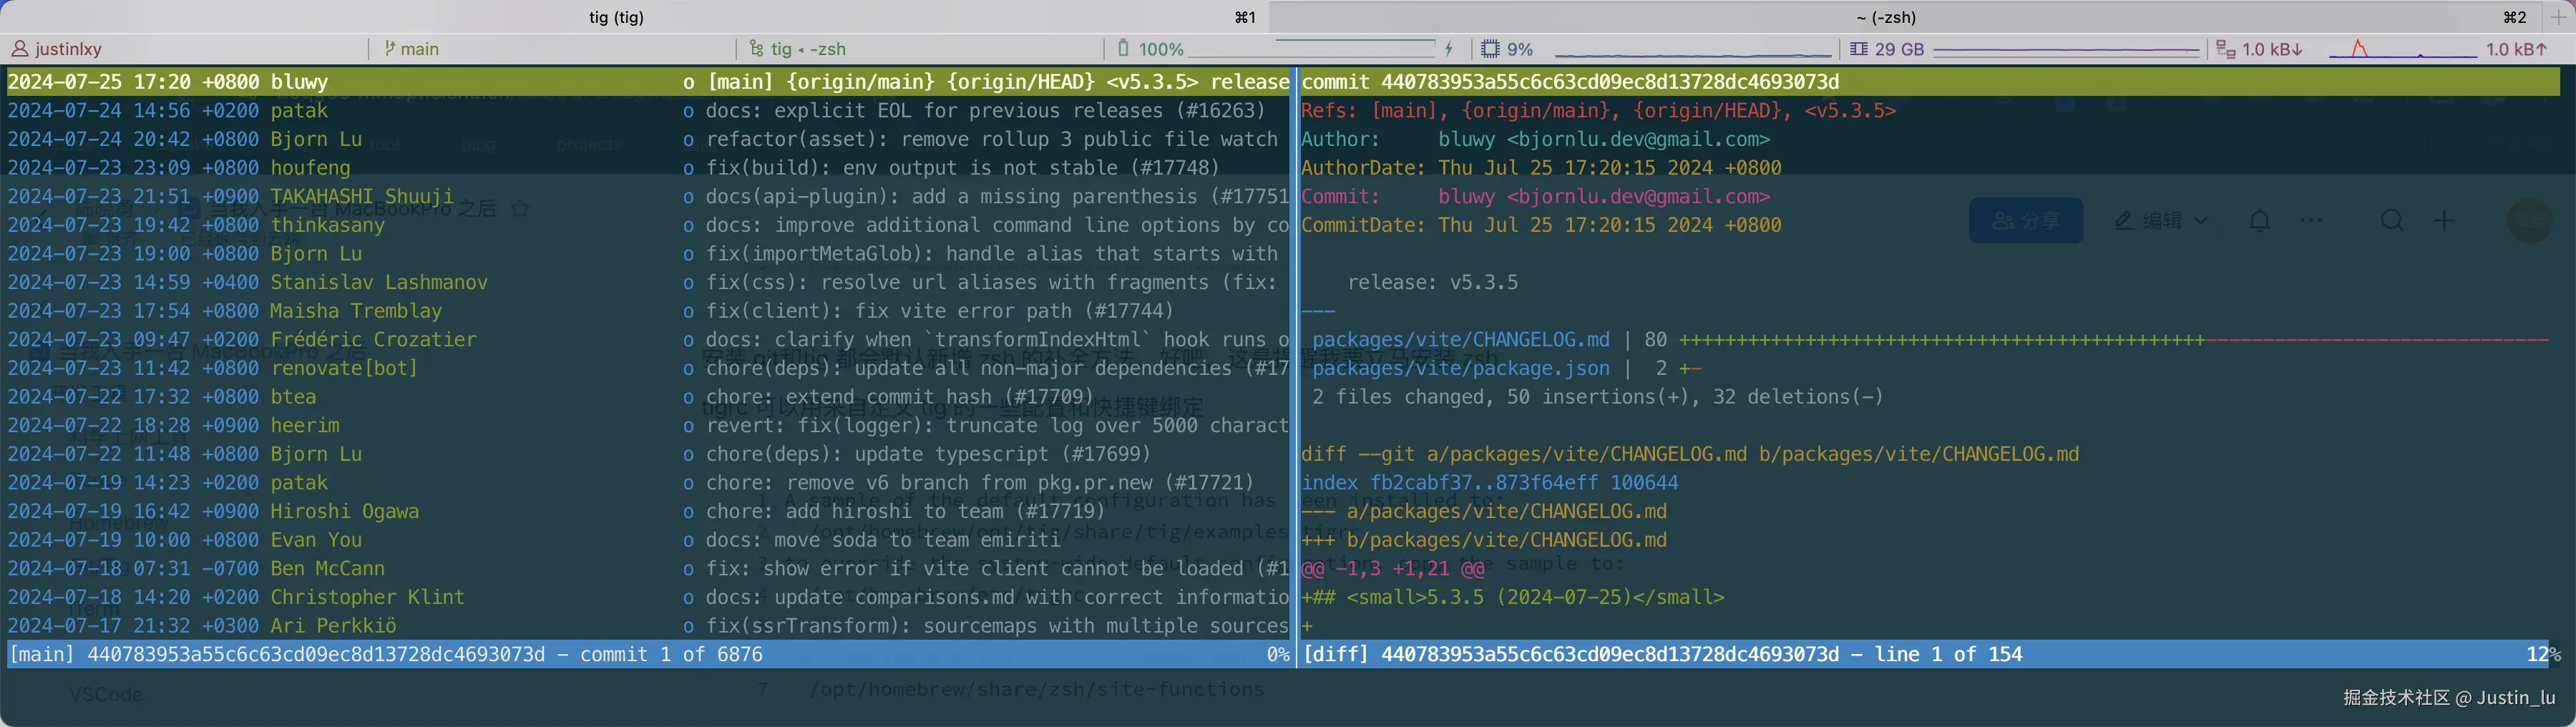Viewport: 2576px width, 727px height.
Task: Open the three-dots more menu in background window
Action: (2312, 220)
